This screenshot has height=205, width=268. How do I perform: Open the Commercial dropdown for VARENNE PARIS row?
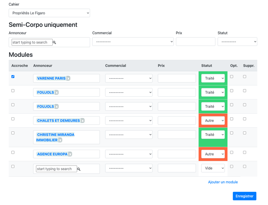(x=129, y=78)
